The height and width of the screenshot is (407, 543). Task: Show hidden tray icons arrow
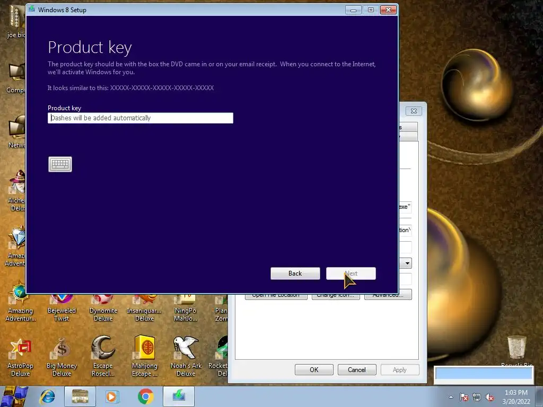(451, 397)
